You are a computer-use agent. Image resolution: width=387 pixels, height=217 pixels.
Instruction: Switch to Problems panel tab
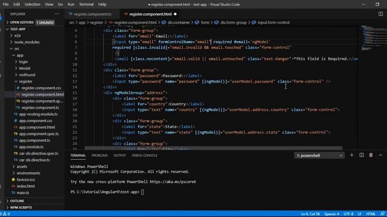[x=100, y=156]
